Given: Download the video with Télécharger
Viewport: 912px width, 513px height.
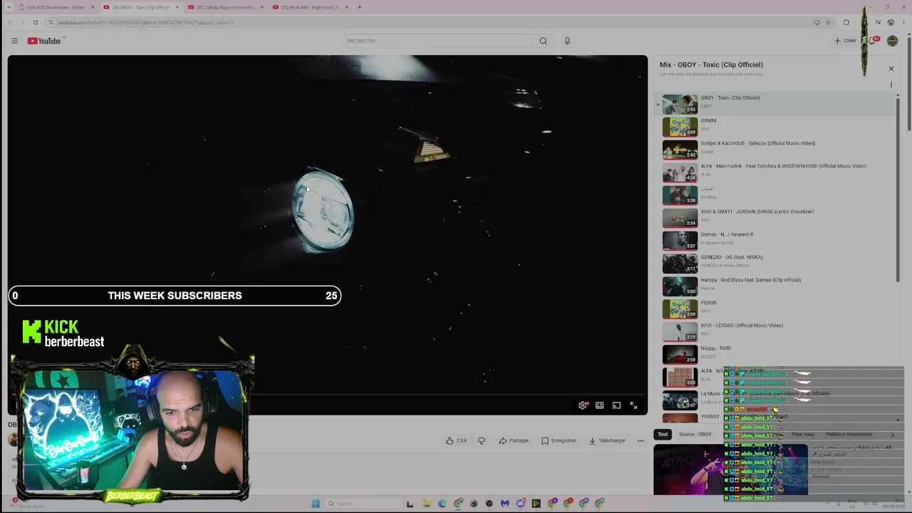Looking at the screenshot, I should pyautogui.click(x=607, y=440).
